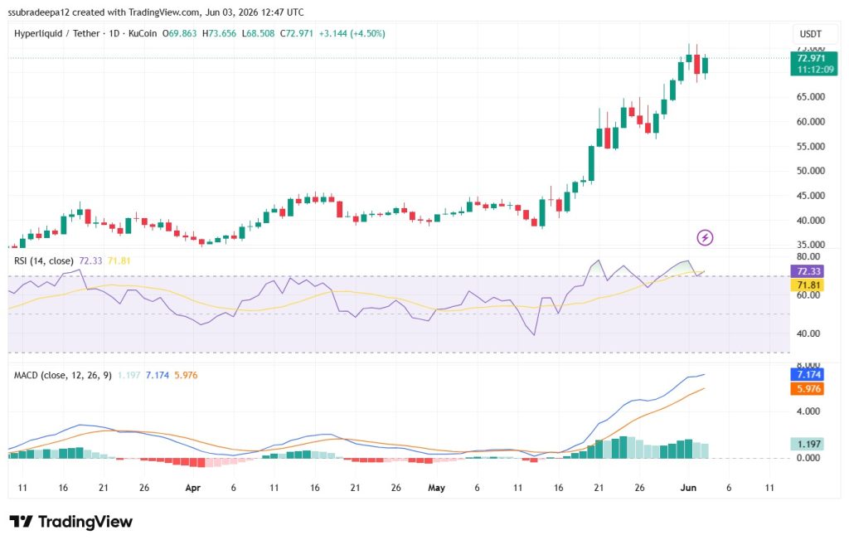This screenshot has width=849, height=545.
Task: Click the TradingView.com attribution text
Action: click(x=164, y=12)
